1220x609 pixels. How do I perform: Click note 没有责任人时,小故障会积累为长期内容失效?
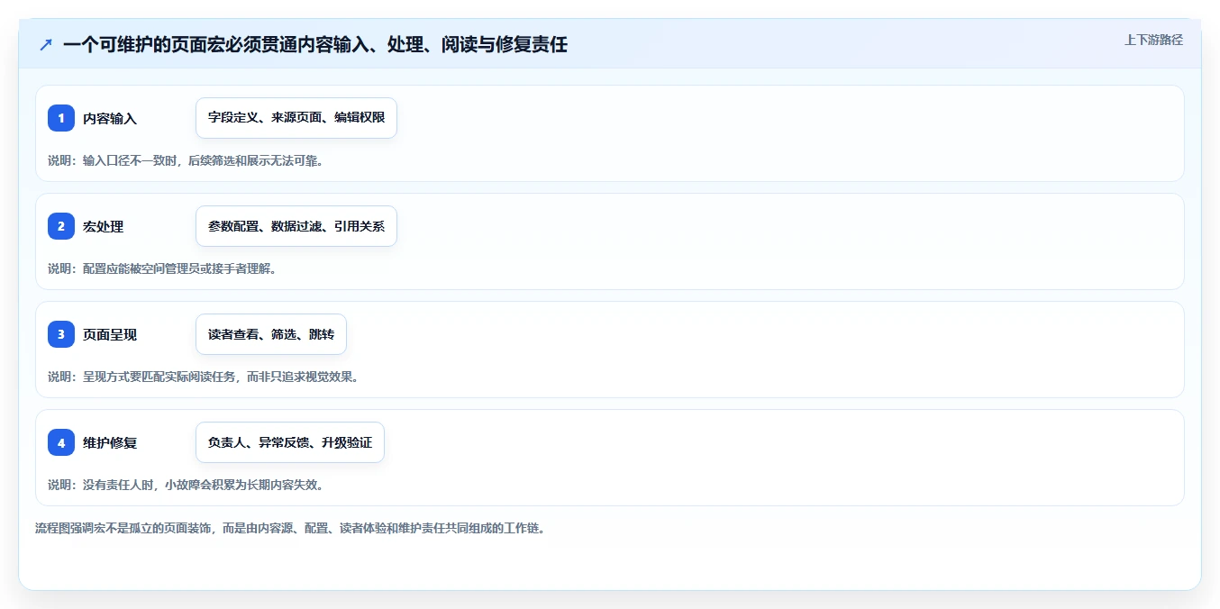pyautogui.click(x=185, y=485)
